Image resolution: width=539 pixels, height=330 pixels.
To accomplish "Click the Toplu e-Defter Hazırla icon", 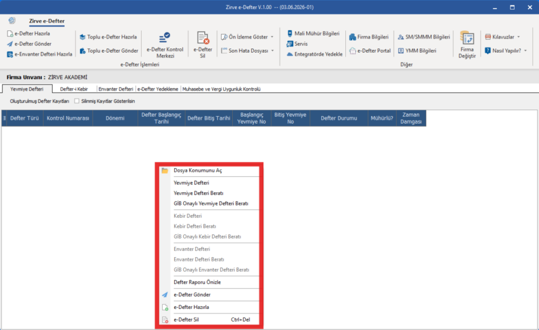I will pyautogui.click(x=83, y=37).
